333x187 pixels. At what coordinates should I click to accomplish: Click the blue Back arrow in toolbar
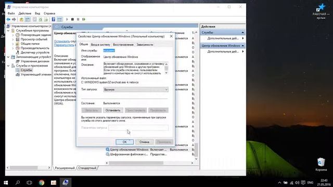(8, 20)
